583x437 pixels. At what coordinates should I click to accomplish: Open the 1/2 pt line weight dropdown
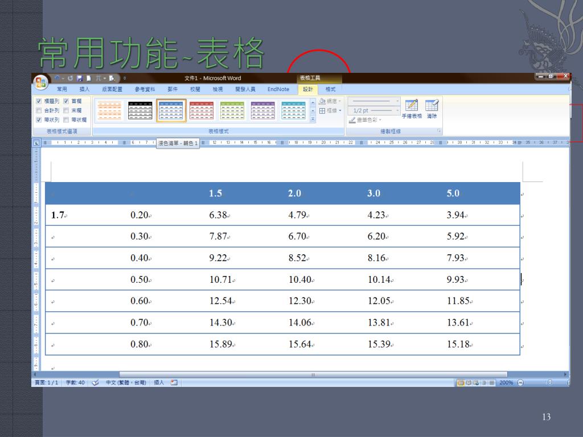[373, 110]
